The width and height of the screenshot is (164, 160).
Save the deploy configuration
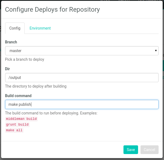(x=131, y=150)
